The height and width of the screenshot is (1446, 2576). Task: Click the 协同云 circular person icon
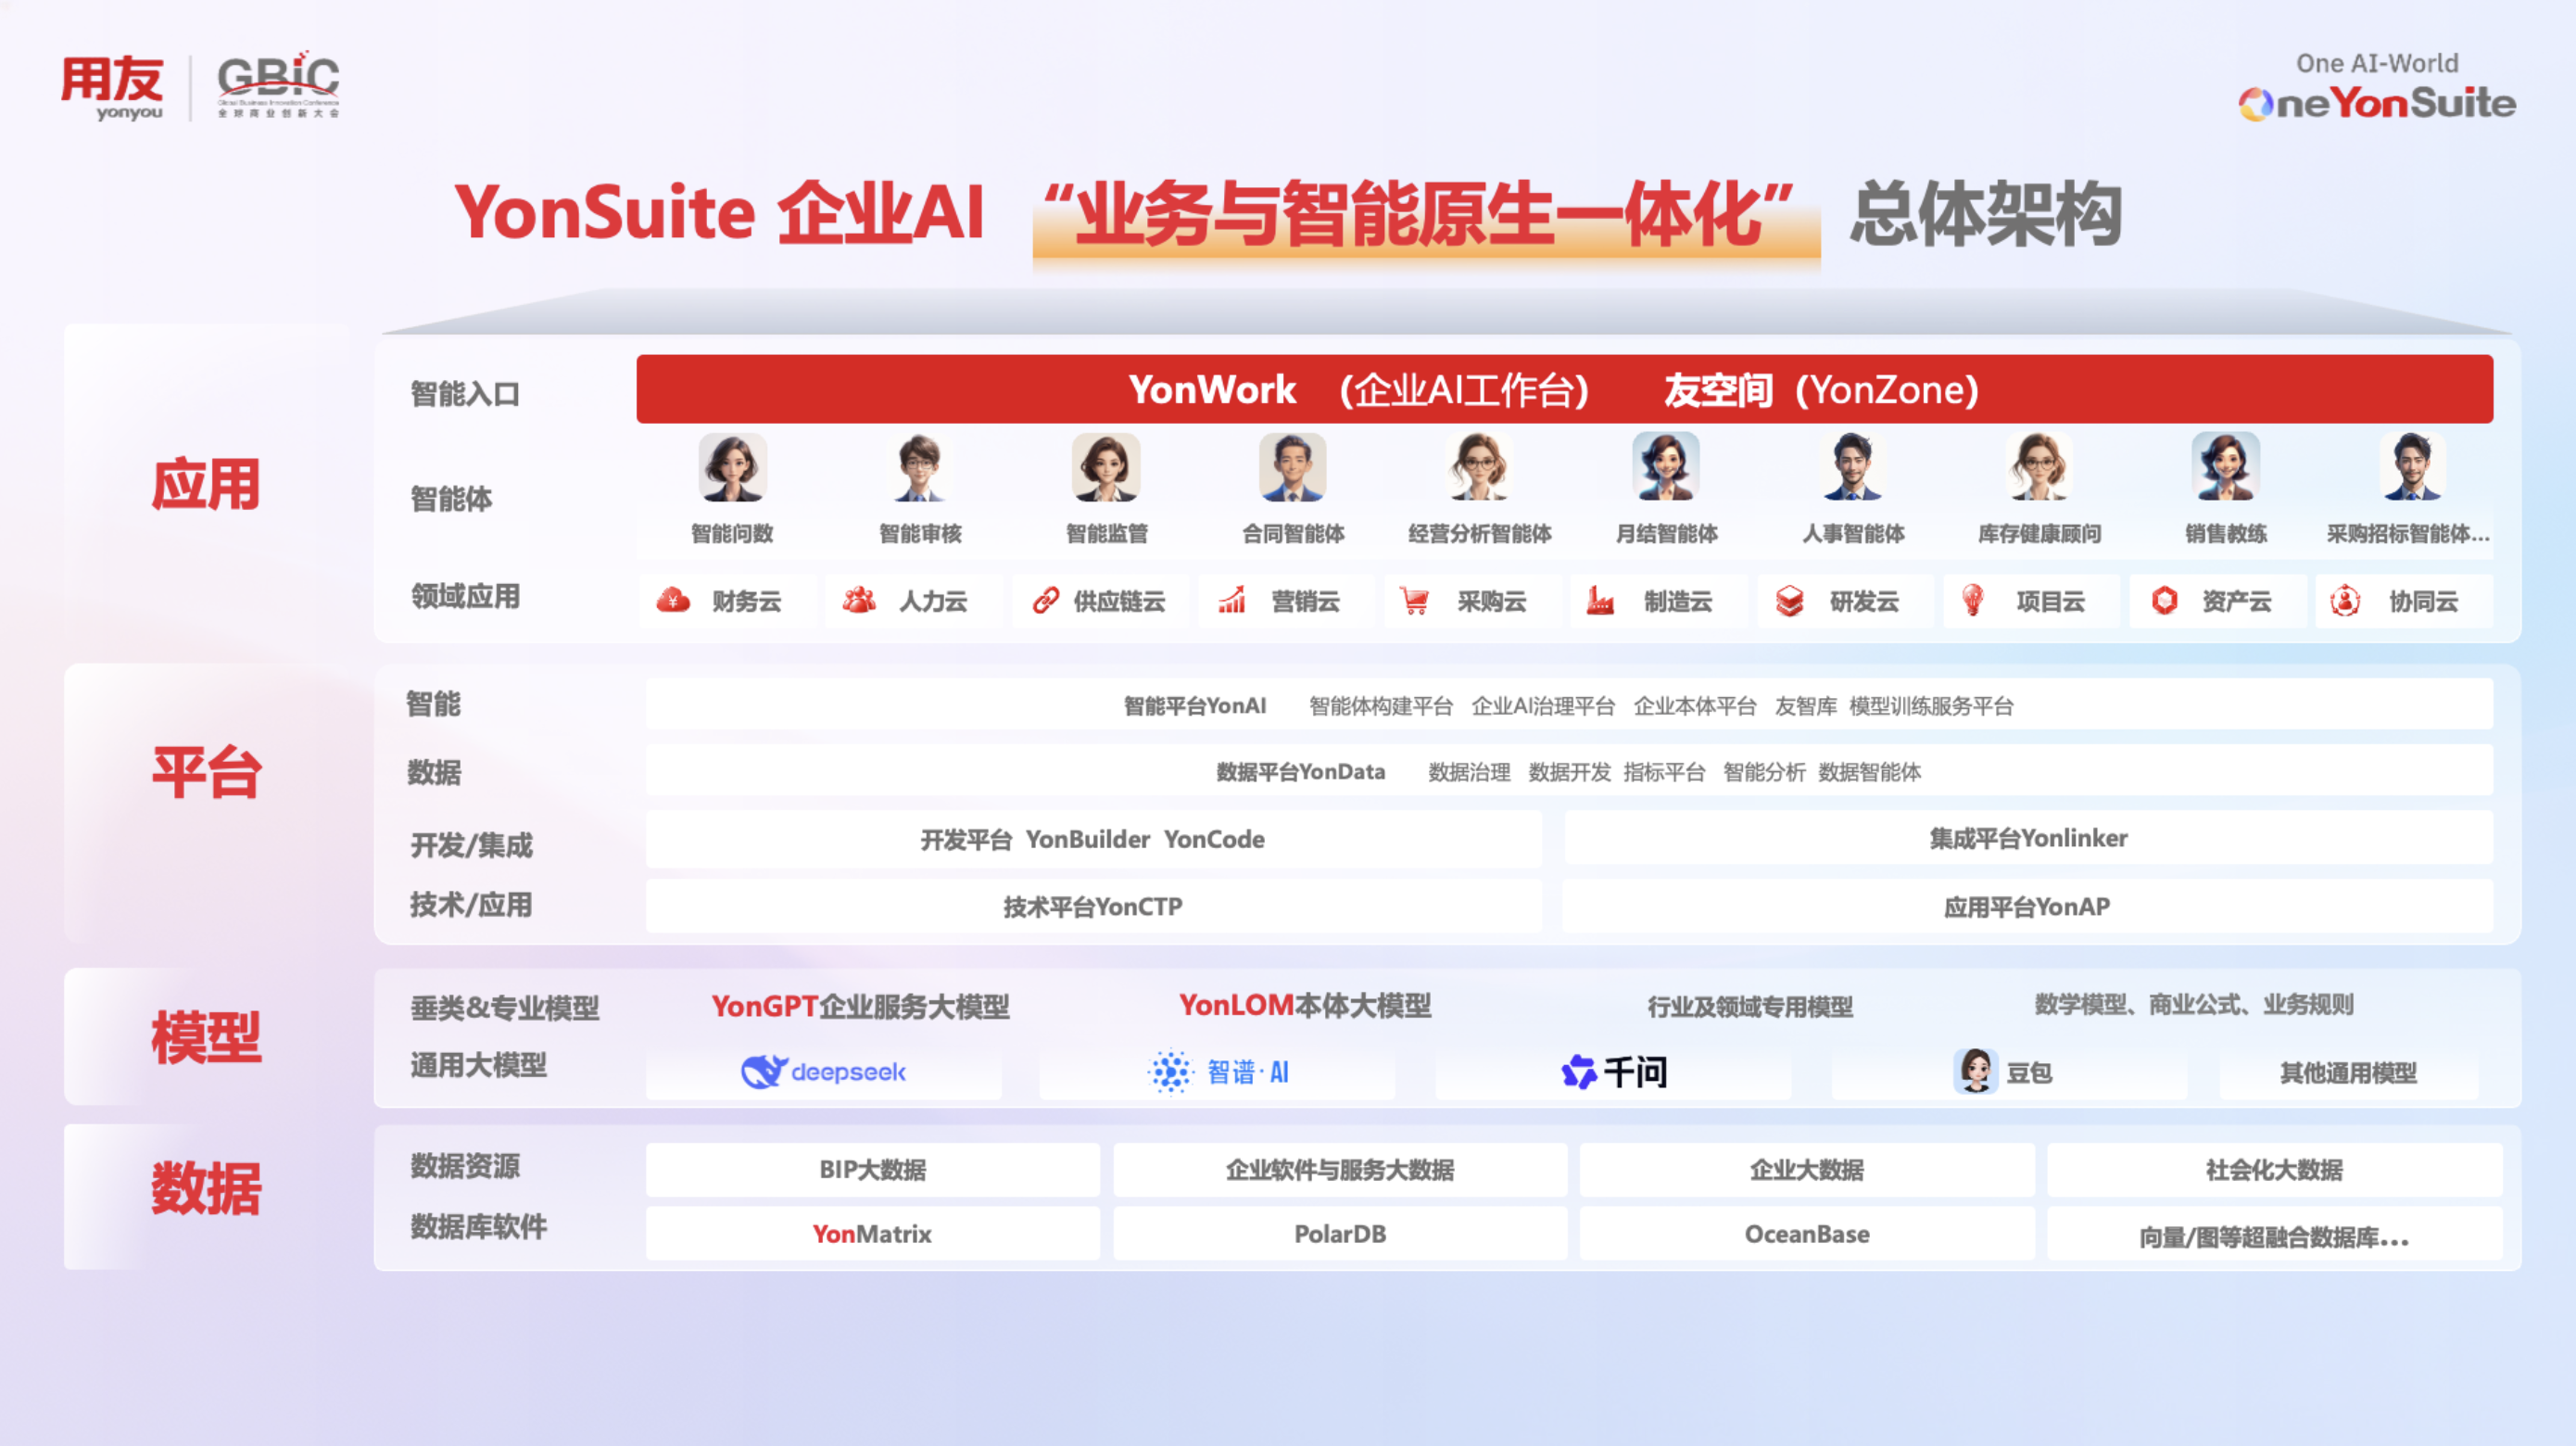[x=2345, y=600]
